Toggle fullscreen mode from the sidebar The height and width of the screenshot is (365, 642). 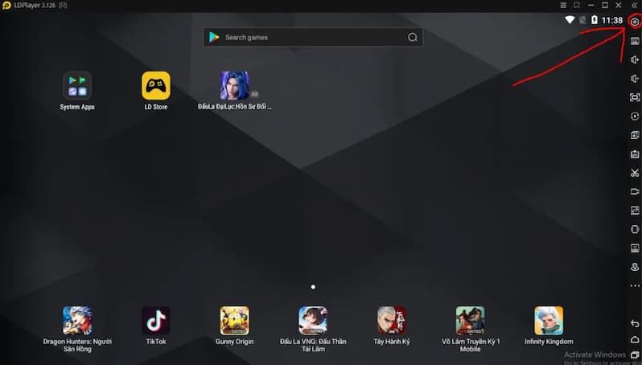click(x=634, y=97)
